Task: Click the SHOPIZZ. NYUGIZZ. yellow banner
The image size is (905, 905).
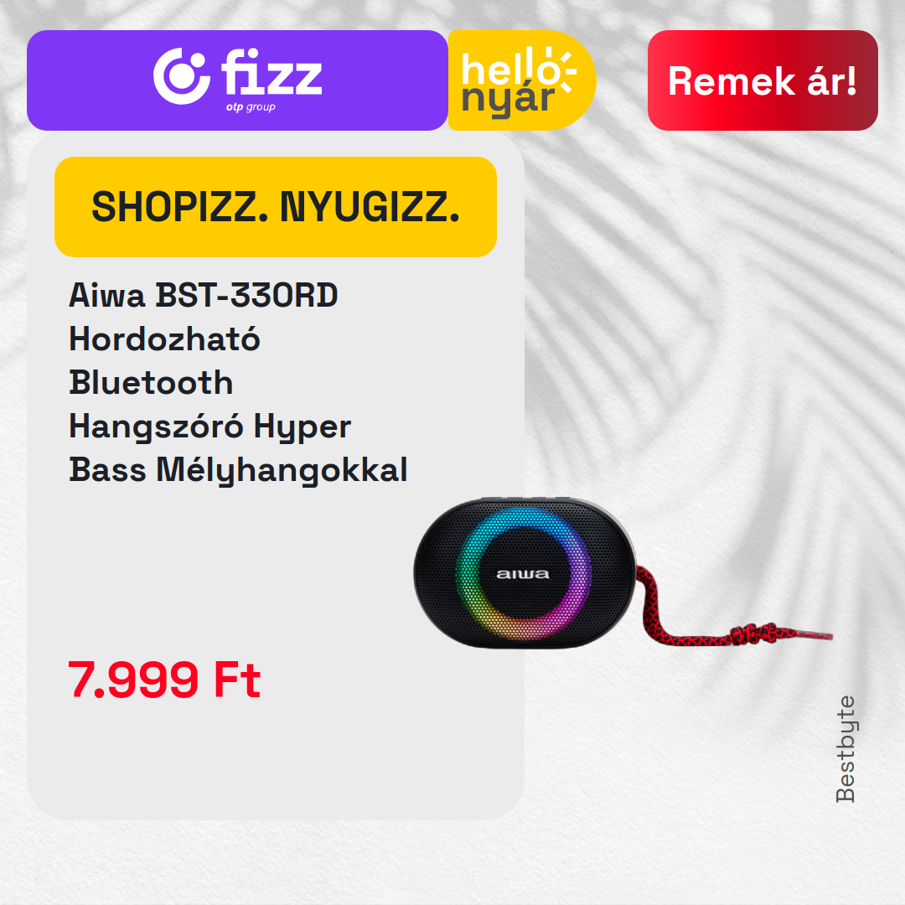Action: click(276, 207)
